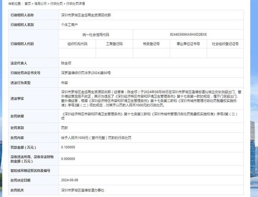This screenshot has height=197, width=258.
Task: Select label 处罚依据
Action: click(x=17, y=116)
